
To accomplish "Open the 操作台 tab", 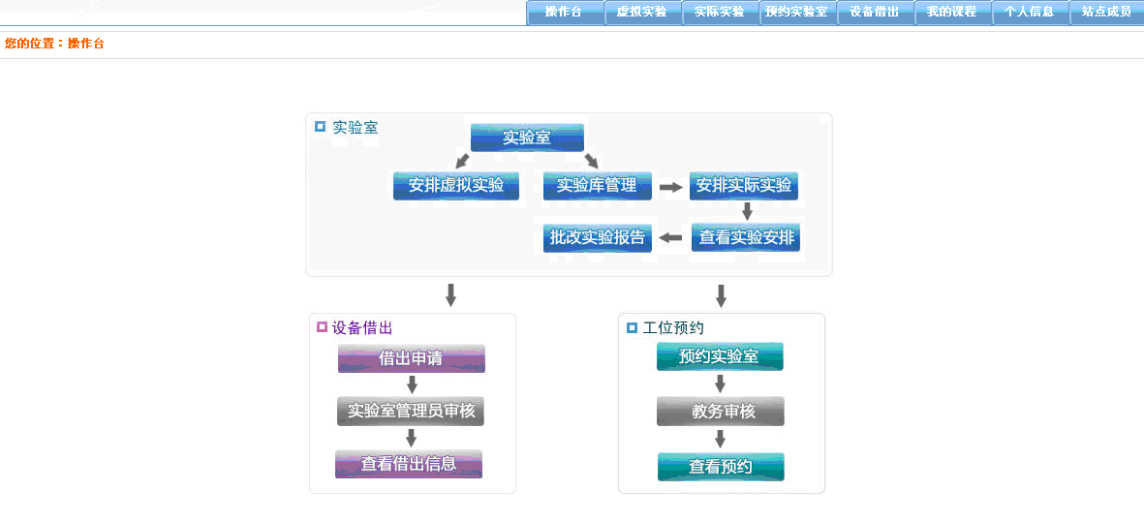I will point(565,13).
